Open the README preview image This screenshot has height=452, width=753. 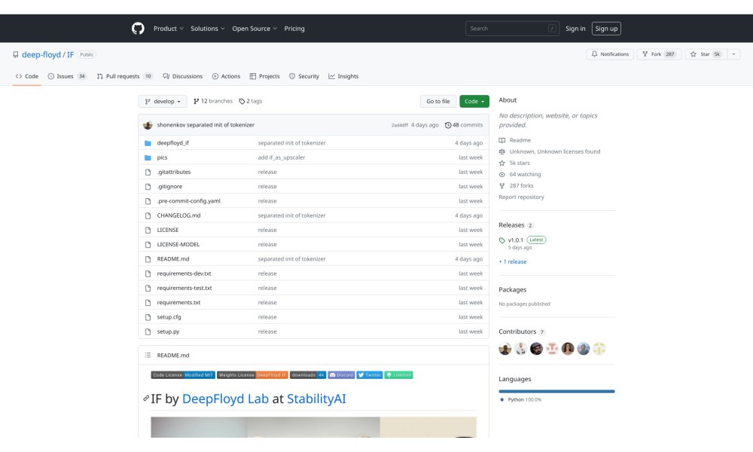313,427
